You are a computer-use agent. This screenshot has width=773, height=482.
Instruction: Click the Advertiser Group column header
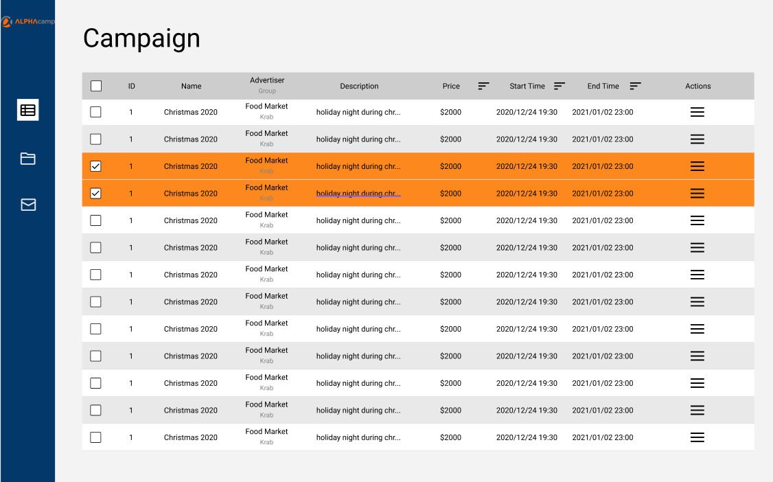click(x=266, y=84)
